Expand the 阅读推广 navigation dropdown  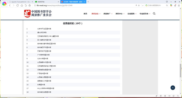[108, 14]
